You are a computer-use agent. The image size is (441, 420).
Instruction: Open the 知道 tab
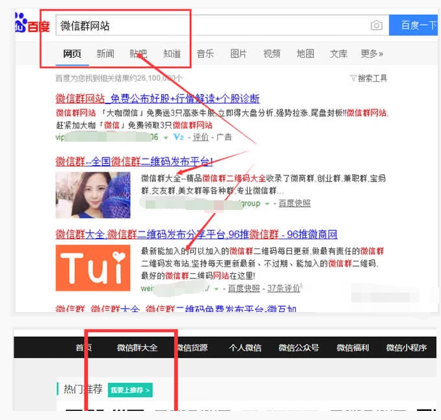click(x=172, y=54)
